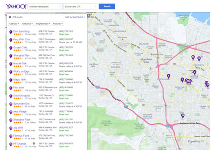Open Famous Food listing
Image resolution: width=211 pixels, height=150 pixels.
21,136
